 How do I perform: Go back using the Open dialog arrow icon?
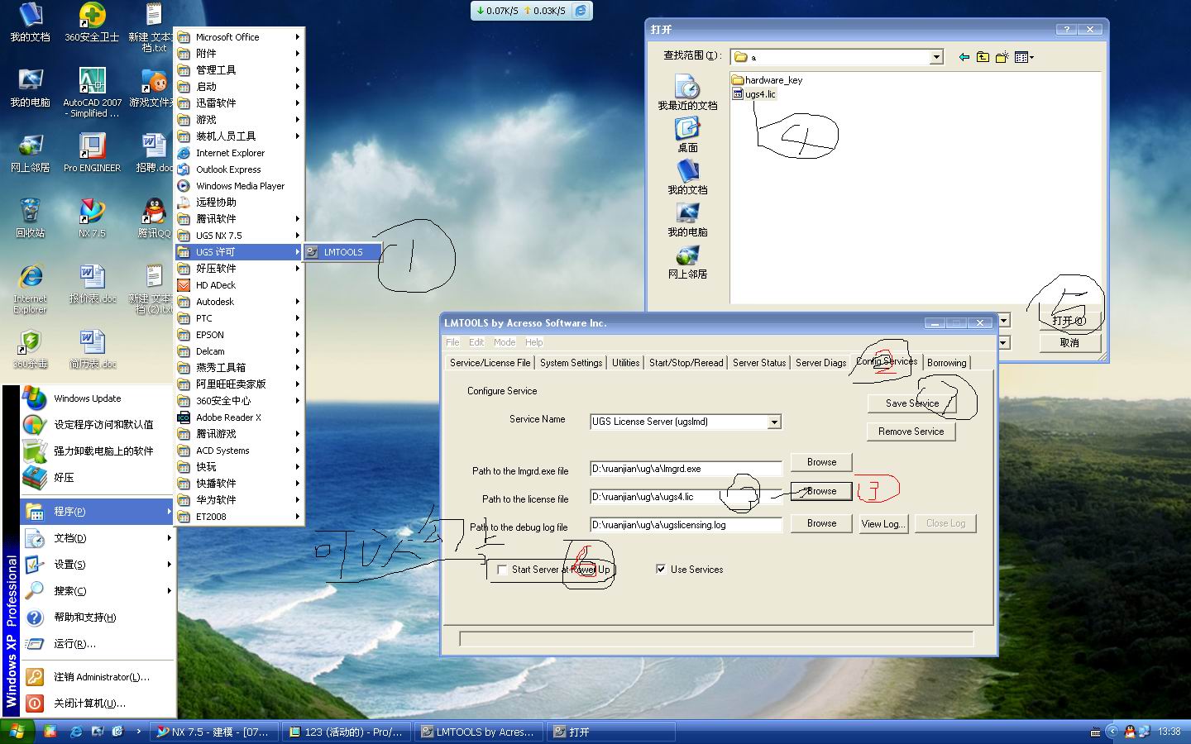(x=964, y=57)
